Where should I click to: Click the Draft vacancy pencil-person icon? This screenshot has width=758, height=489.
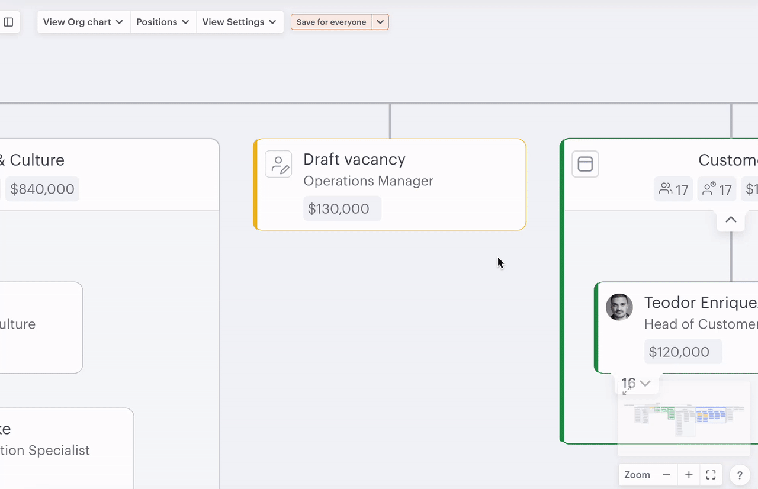tap(278, 164)
